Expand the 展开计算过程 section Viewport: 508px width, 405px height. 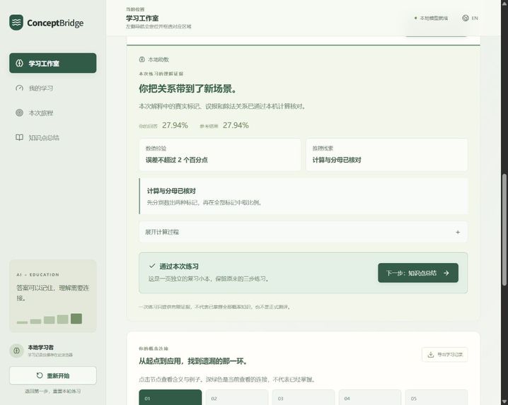click(x=303, y=232)
